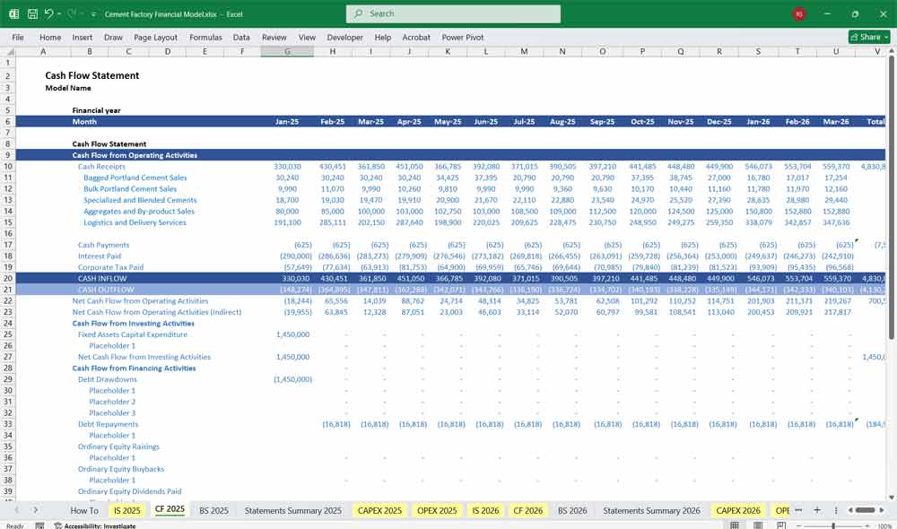
Task: Click the Save icon in Quick Access Toolbar
Action: coord(31,13)
